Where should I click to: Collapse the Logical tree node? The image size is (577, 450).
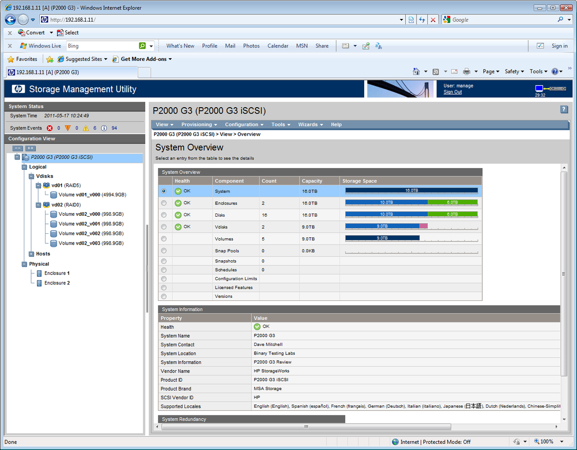[x=24, y=167]
